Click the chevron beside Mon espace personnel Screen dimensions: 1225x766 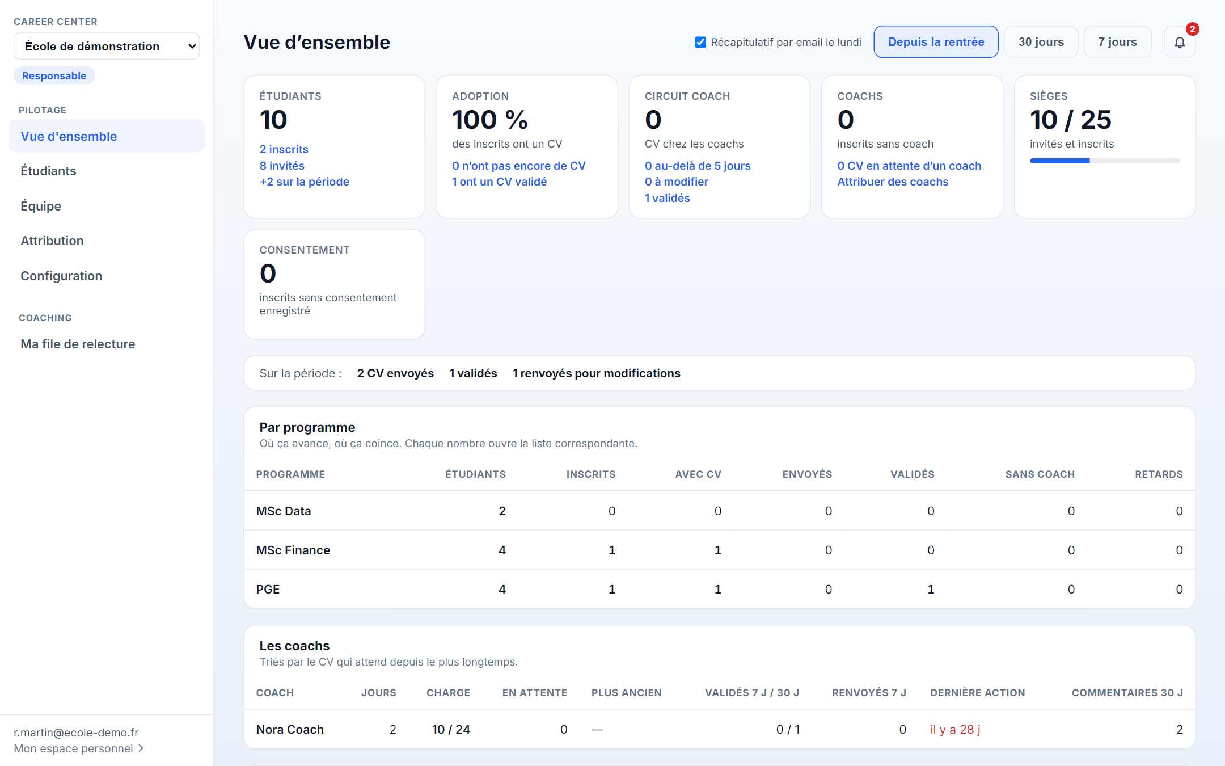pos(141,748)
